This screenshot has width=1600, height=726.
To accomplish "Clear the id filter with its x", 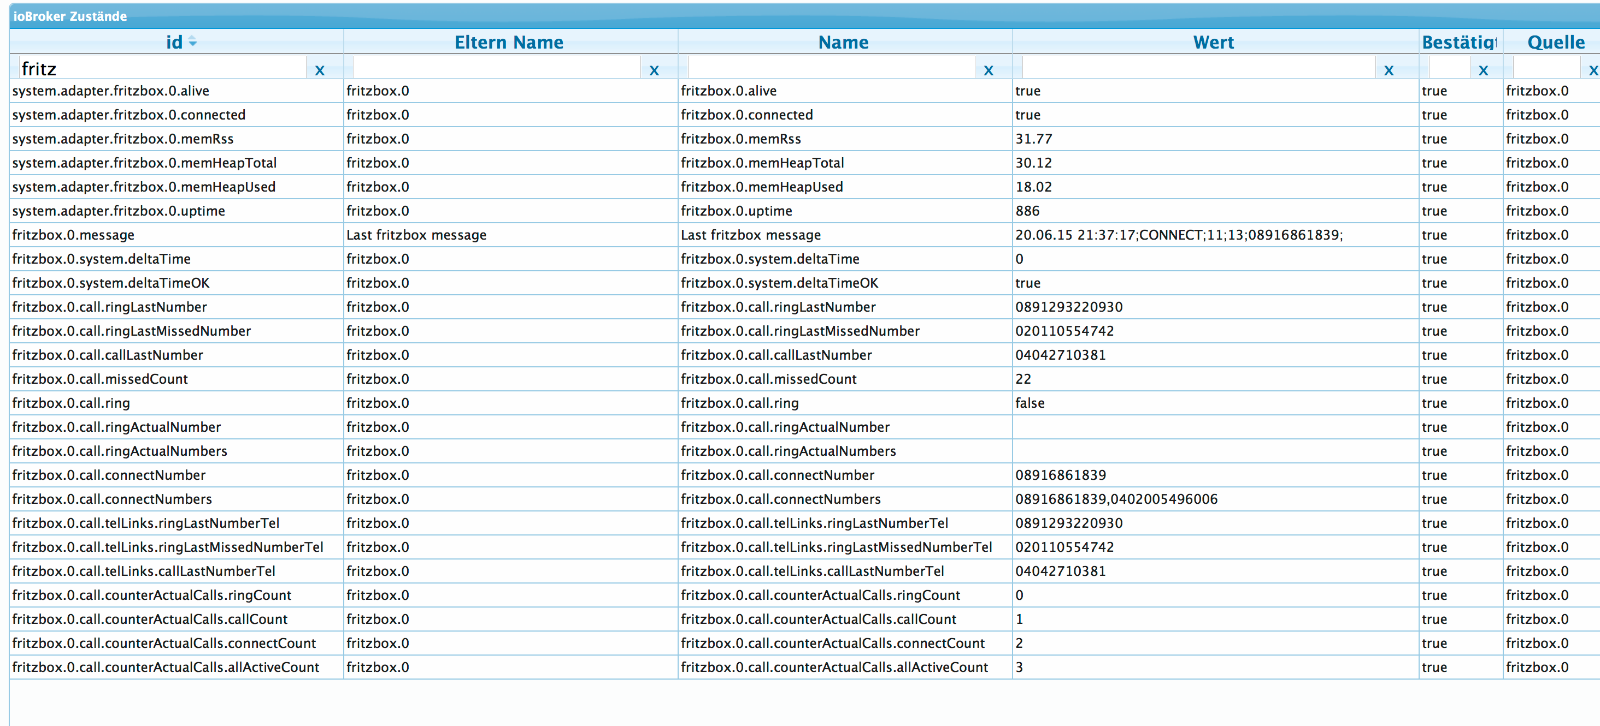I will [x=319, y=70].
